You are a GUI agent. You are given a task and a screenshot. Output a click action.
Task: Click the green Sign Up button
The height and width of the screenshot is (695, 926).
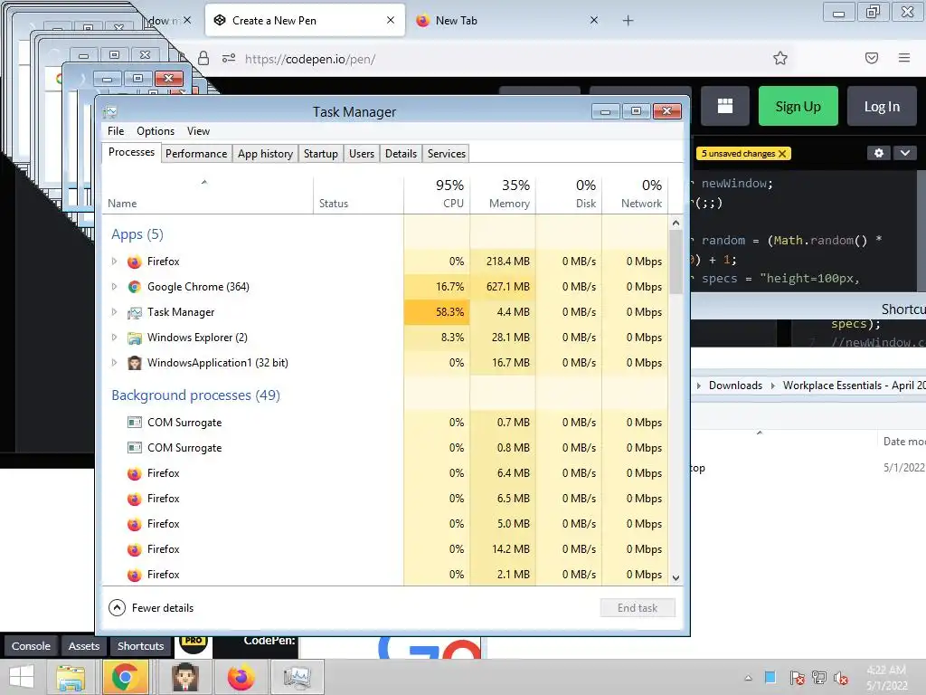[x=798, y=106]
